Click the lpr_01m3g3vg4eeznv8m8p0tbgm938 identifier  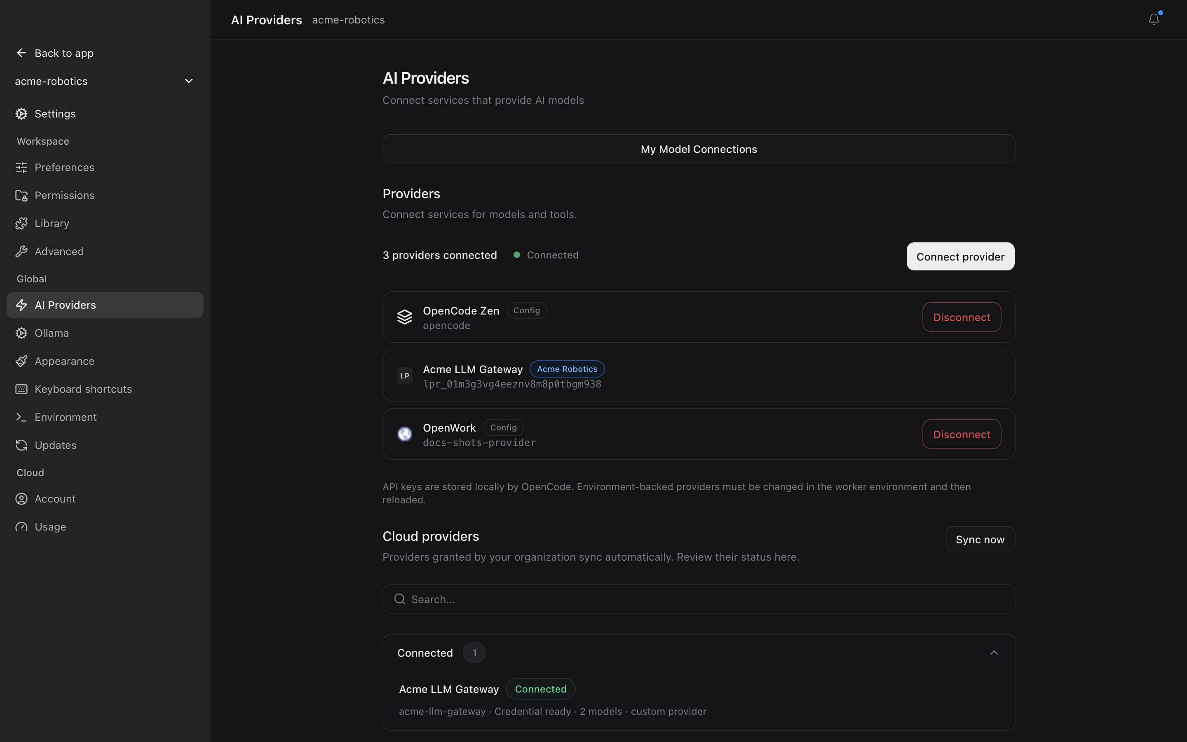click(x=512, y=384)
